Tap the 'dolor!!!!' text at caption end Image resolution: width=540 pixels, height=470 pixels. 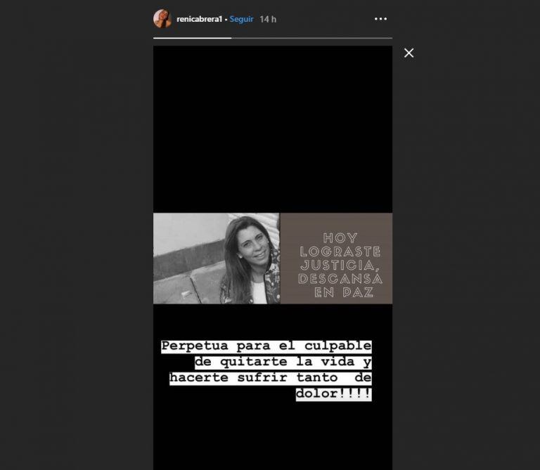[334, 393]
